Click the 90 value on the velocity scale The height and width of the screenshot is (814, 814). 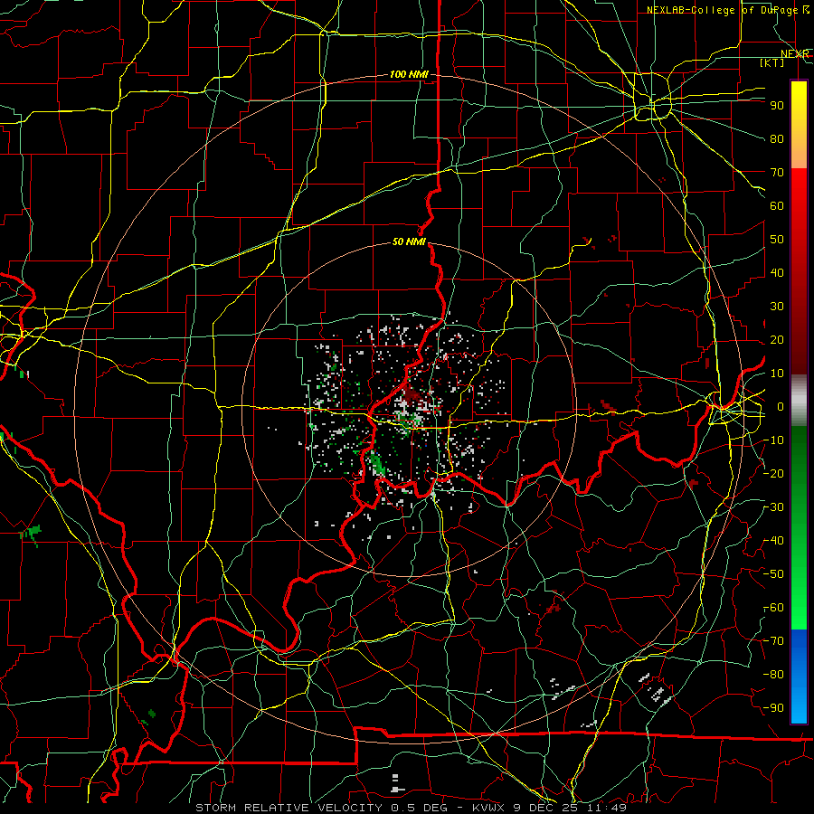click(777, 106)
